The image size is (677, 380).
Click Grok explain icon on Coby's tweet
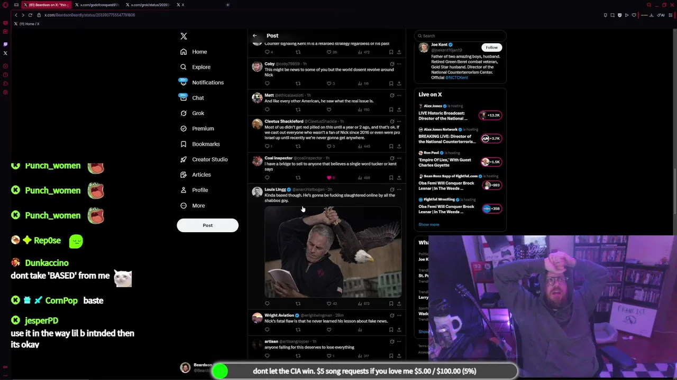[x=392, y=64]
